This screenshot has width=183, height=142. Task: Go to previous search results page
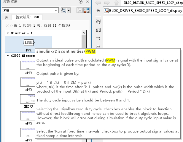point(7,25)
